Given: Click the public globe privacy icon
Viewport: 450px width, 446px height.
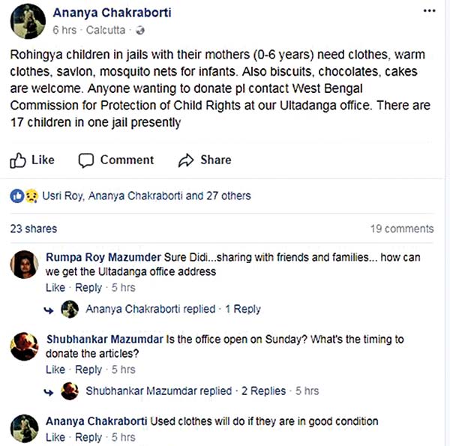Looking at the screenshot, I should click(139, 31).
